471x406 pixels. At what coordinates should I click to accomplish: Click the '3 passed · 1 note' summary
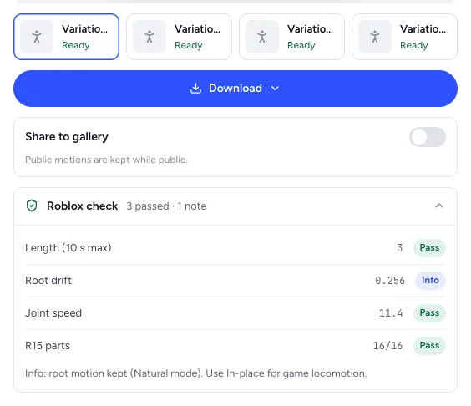(166, 206)
